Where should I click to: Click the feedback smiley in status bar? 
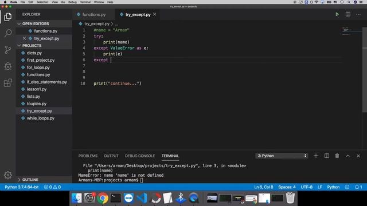tap(347, 187)
